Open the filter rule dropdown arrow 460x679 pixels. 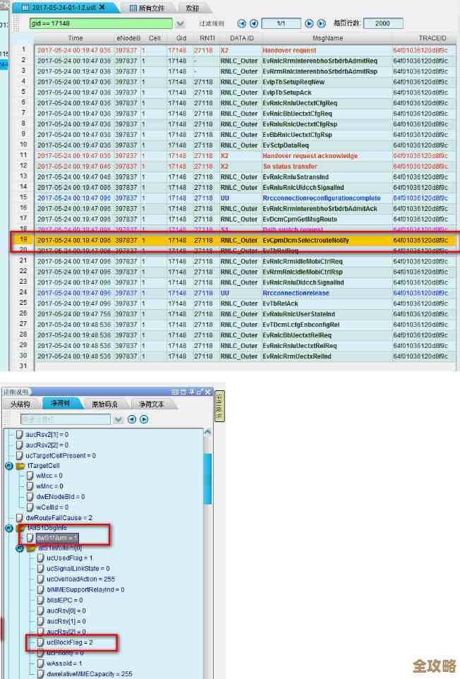[181, 23]
